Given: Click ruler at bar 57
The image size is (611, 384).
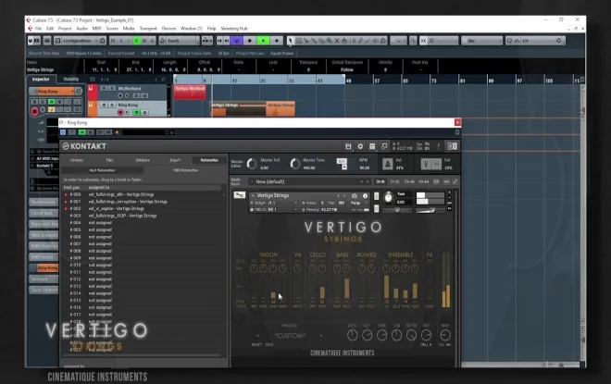Looking at the screenshot, I should click(x=377, y=81).
